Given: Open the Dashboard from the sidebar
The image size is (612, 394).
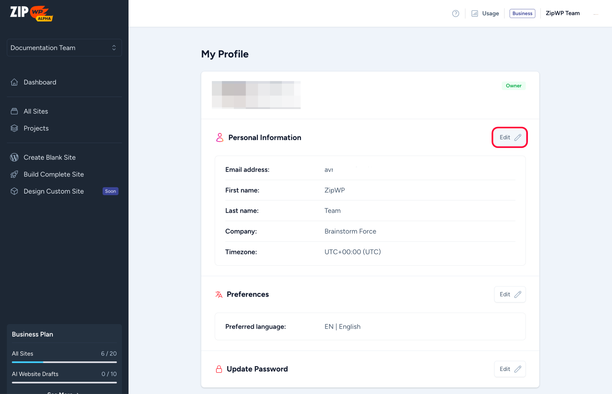Looking at the screenshot, I should point(40,82).
